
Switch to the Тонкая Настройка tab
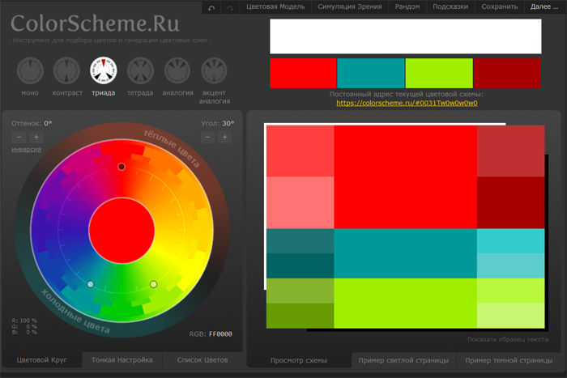122,360
